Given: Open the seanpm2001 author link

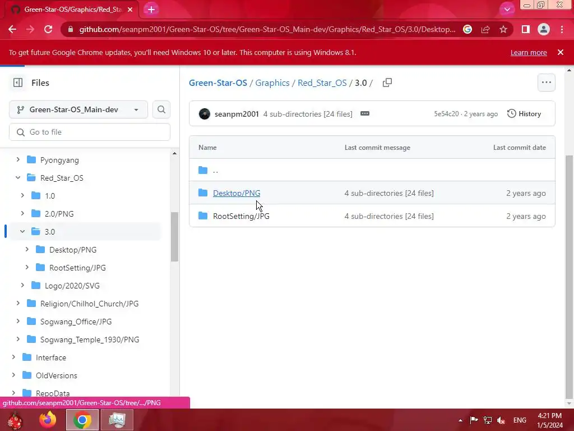Looking at the screenshot, I should [237, 114].
